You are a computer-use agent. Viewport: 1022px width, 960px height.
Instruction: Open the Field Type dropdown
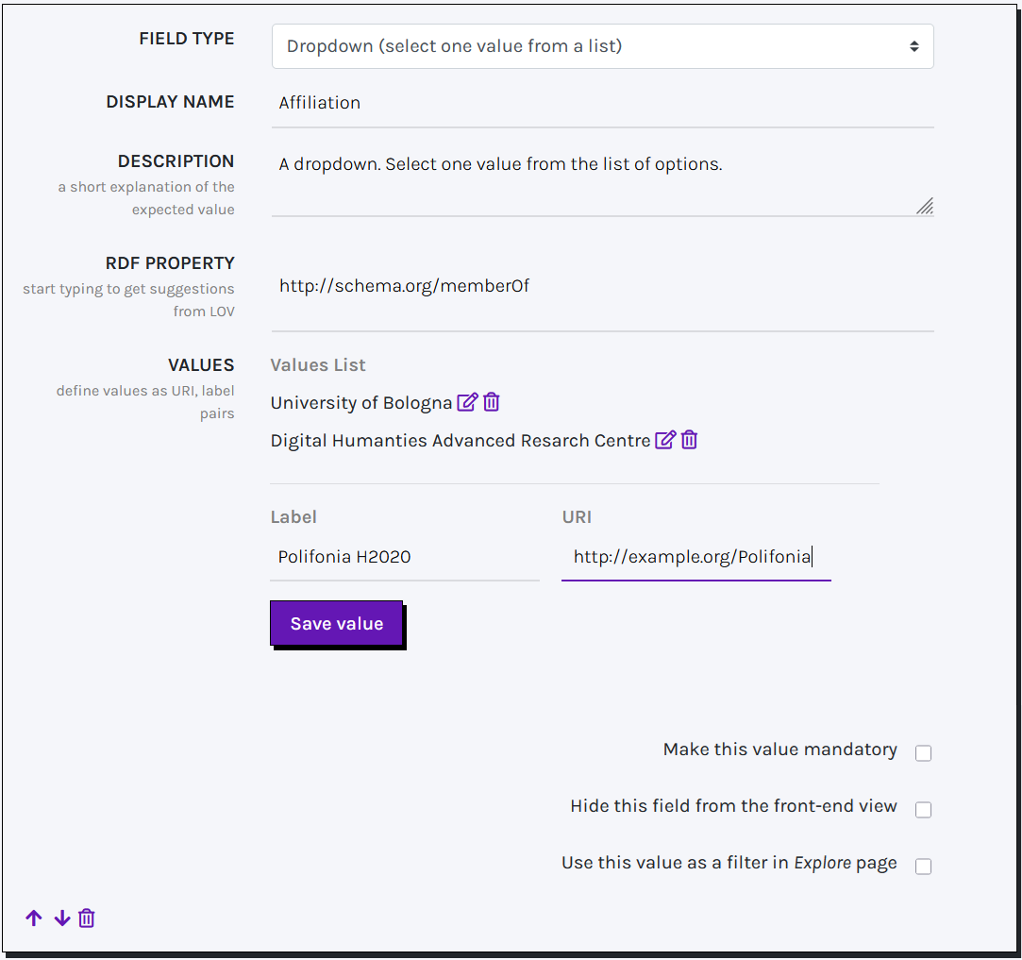(x=602, y=46)
